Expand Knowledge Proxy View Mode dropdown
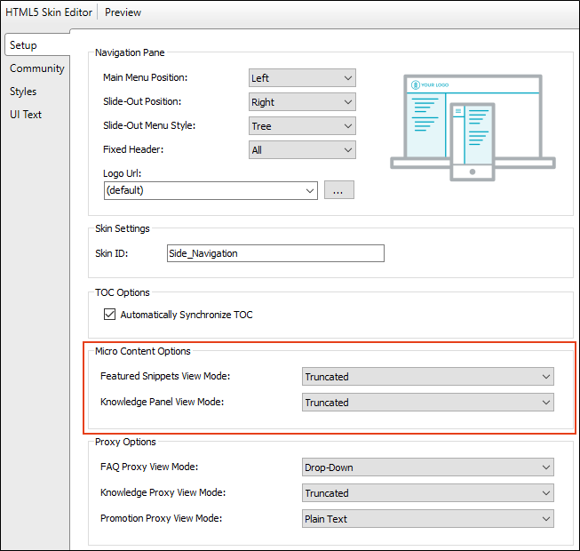The image size is (580, 551). tap(427, 493)
